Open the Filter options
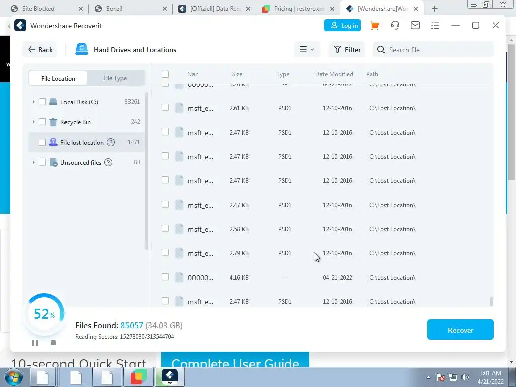Screen dimensions: 516x387 (x=347, y=50)
